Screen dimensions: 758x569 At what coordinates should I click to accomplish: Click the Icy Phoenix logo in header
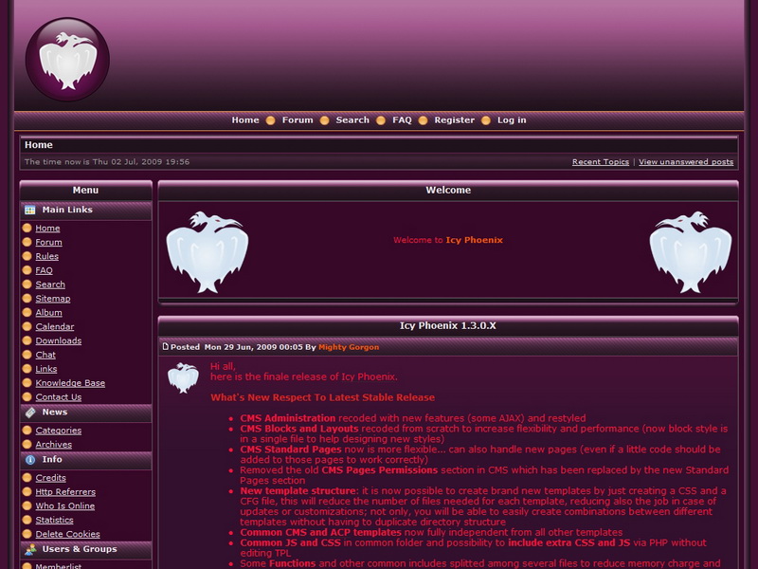(x=67, y=60)
